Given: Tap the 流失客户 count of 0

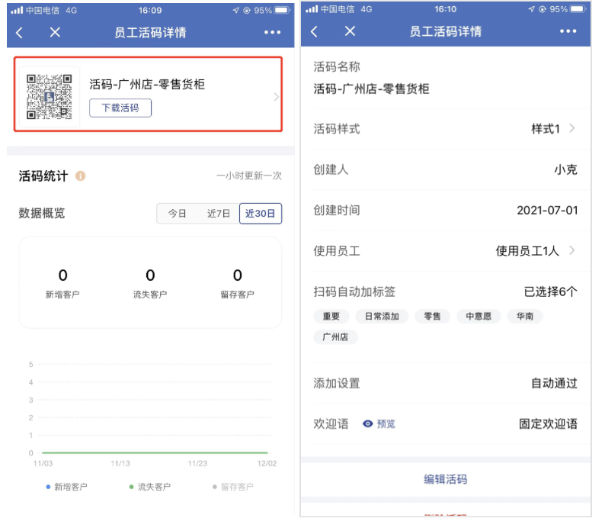Looking at the screenshot, I should pyautogui.click(x=150, y=275).
